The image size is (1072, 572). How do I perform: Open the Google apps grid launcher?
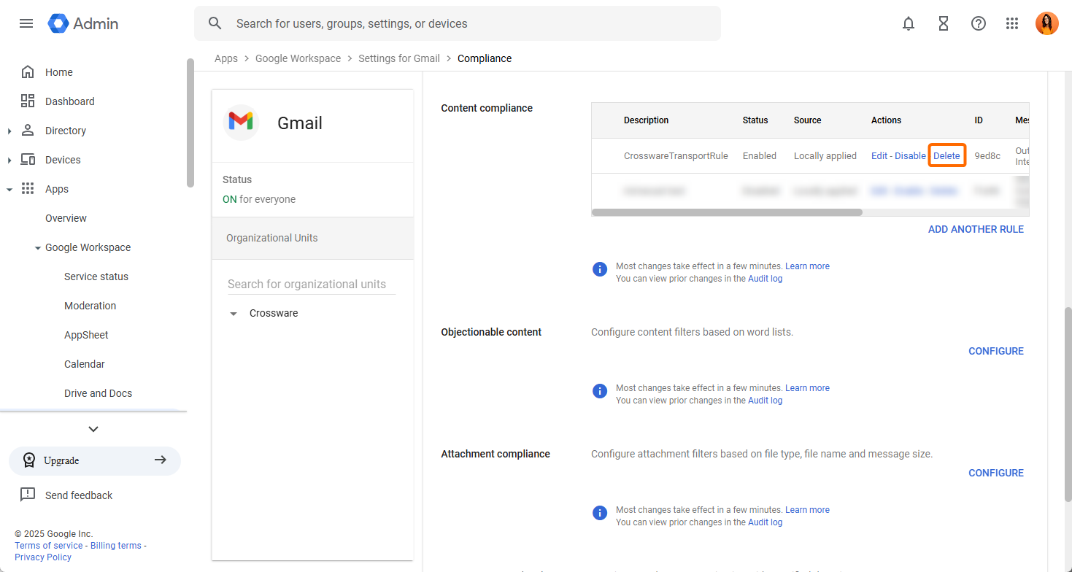(1012, 23)
